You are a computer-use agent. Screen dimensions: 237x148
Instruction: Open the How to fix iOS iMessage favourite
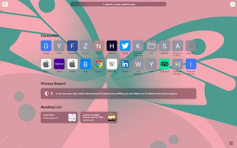(178, 64)
